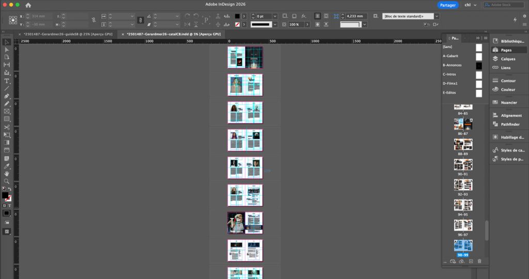This screenshot has width=529, height=279.
Task: Select B-Annonces master page thumbnail
Action: (x=479, y=65)
